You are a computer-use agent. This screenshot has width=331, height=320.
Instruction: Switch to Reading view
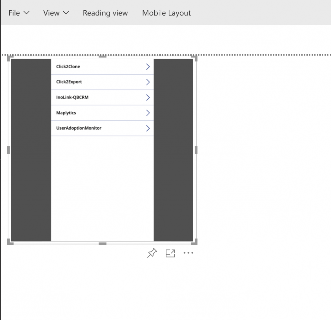(x=105, y=13)
